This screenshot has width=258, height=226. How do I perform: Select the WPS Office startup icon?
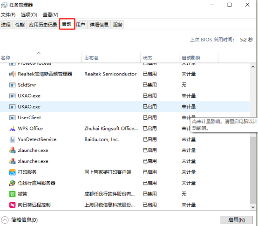(12, 129)
